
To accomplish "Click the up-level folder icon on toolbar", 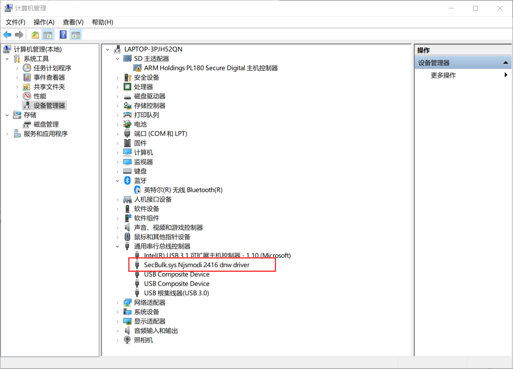I will 35,35.
